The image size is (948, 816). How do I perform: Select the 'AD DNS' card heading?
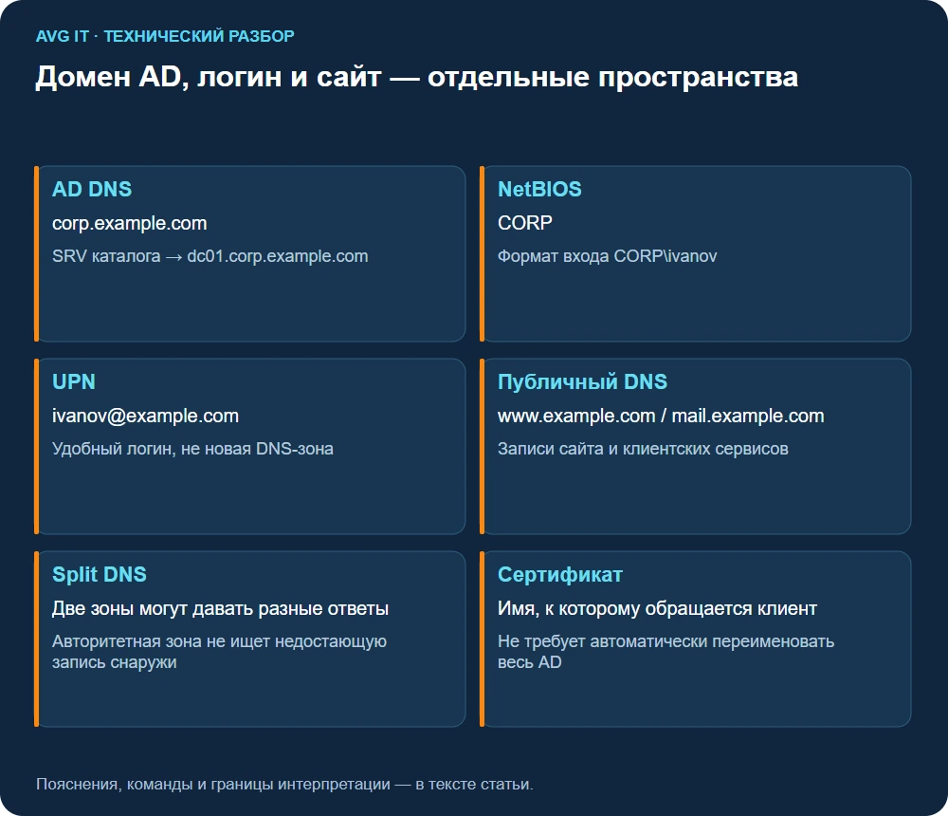point(92,189)
